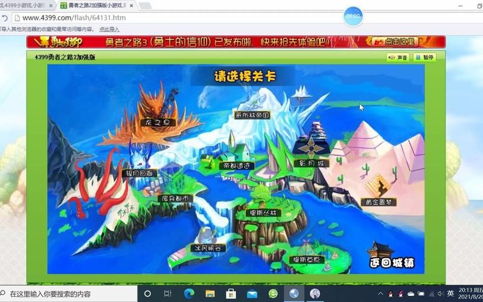Screen dimensions: 483x302
Task: Expand hidden system tray icons chevron
Action: [381, 294]
